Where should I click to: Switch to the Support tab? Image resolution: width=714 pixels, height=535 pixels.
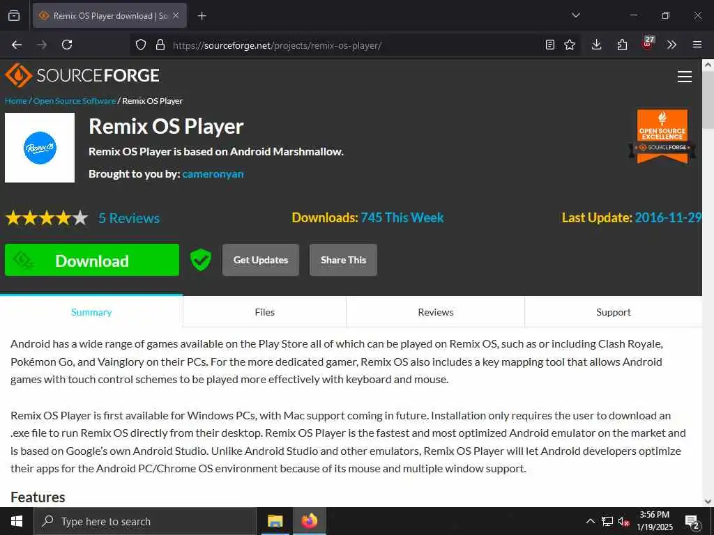coord(614,312)
